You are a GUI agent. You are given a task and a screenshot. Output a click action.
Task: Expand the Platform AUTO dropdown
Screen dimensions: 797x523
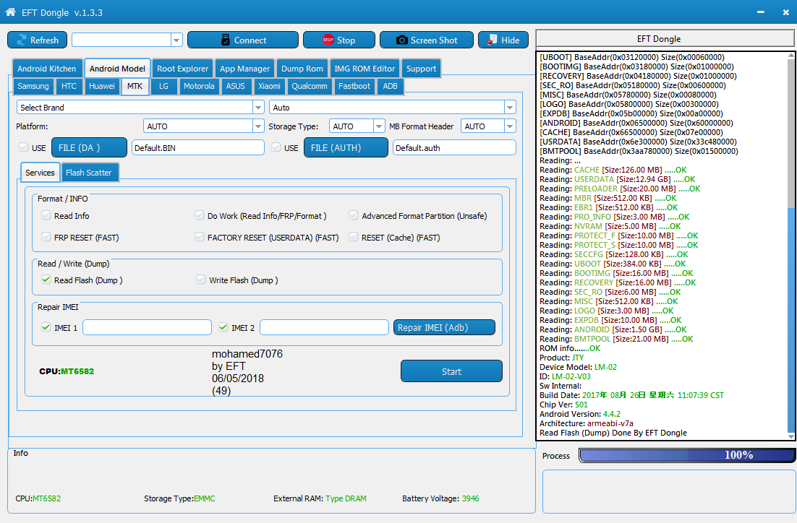click(258, 126)
